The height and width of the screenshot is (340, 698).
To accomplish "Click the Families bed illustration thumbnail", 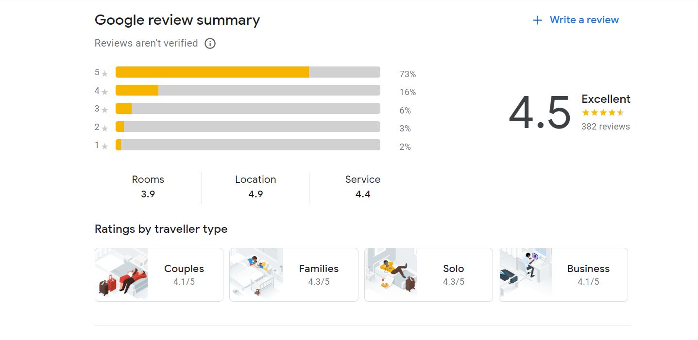I will pyautogui.click(x=256, y=275).
